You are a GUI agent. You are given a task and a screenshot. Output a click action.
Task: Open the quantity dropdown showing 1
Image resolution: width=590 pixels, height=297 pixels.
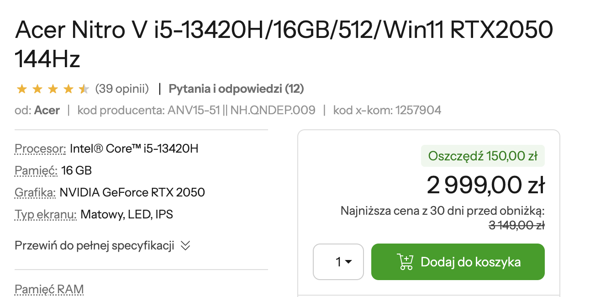coord(338,262)
